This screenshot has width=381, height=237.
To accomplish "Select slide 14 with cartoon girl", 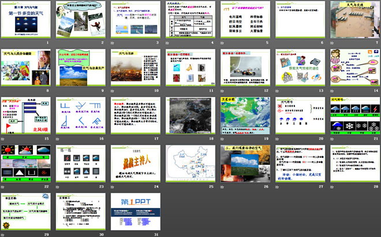I will pos(353,67).
